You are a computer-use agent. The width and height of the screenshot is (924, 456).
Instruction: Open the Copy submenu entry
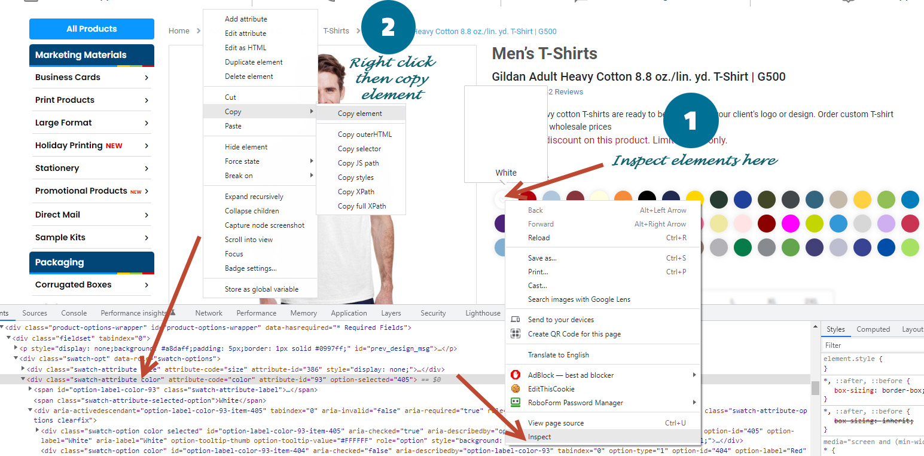260,112
